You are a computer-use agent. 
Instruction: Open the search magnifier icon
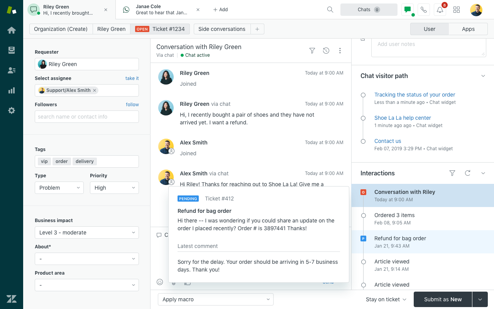tap(330, 10)
